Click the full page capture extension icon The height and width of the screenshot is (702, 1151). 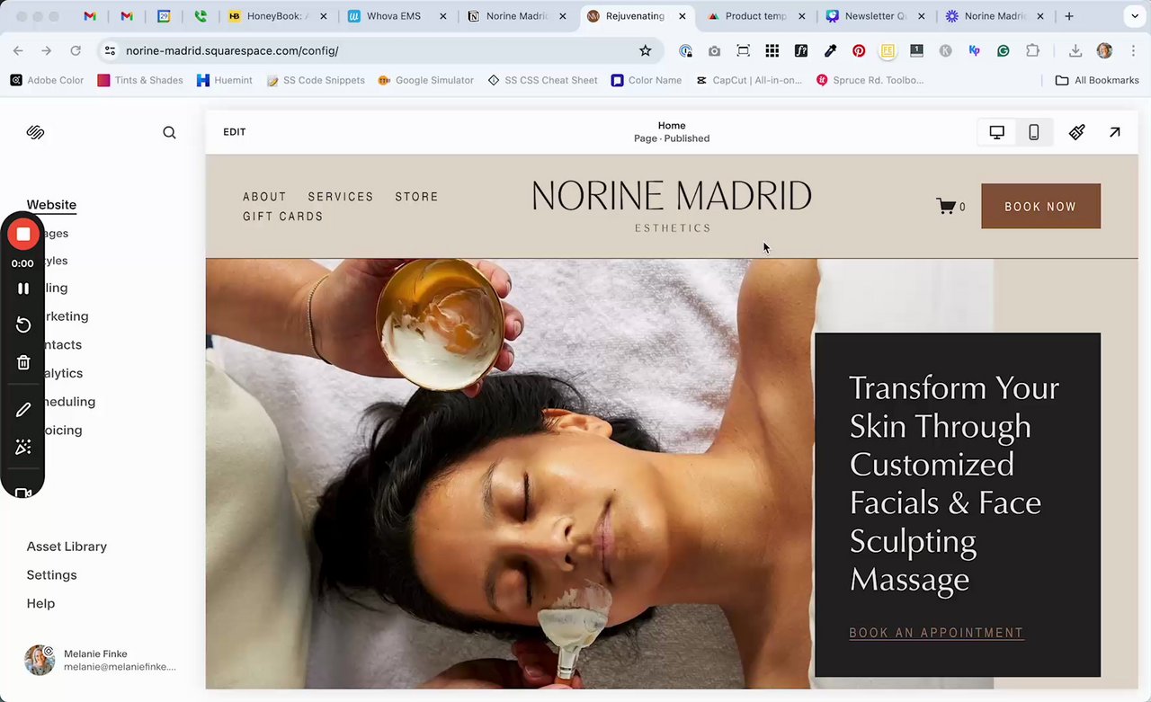743,51
